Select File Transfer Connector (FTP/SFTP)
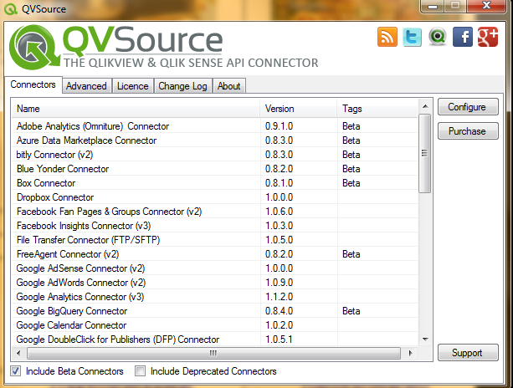Viewport: 513px width, 388px height. (x=215, y=240)
